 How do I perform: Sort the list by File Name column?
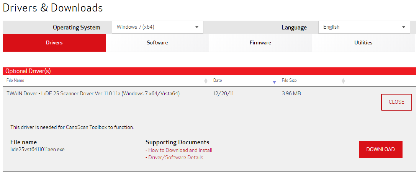point(206,81)
